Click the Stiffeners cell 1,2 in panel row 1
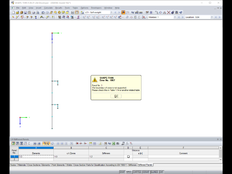This screenshot has height=174, width=232. (x=106, y=157)
